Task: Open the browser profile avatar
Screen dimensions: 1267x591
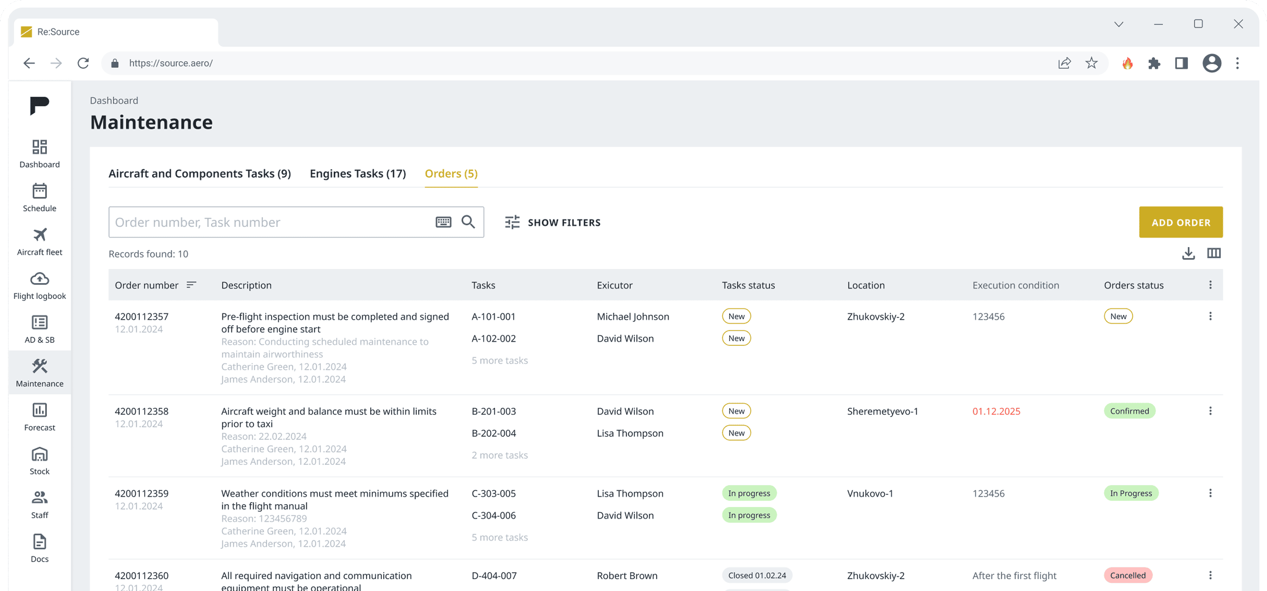Action: [x=1212, y=63]
